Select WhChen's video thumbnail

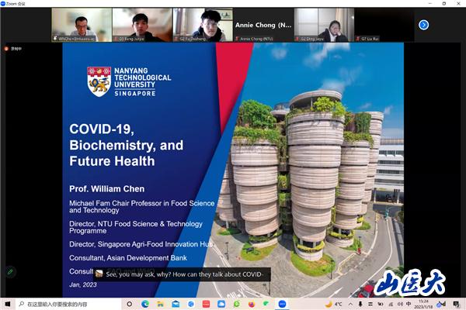pos(81,25)
